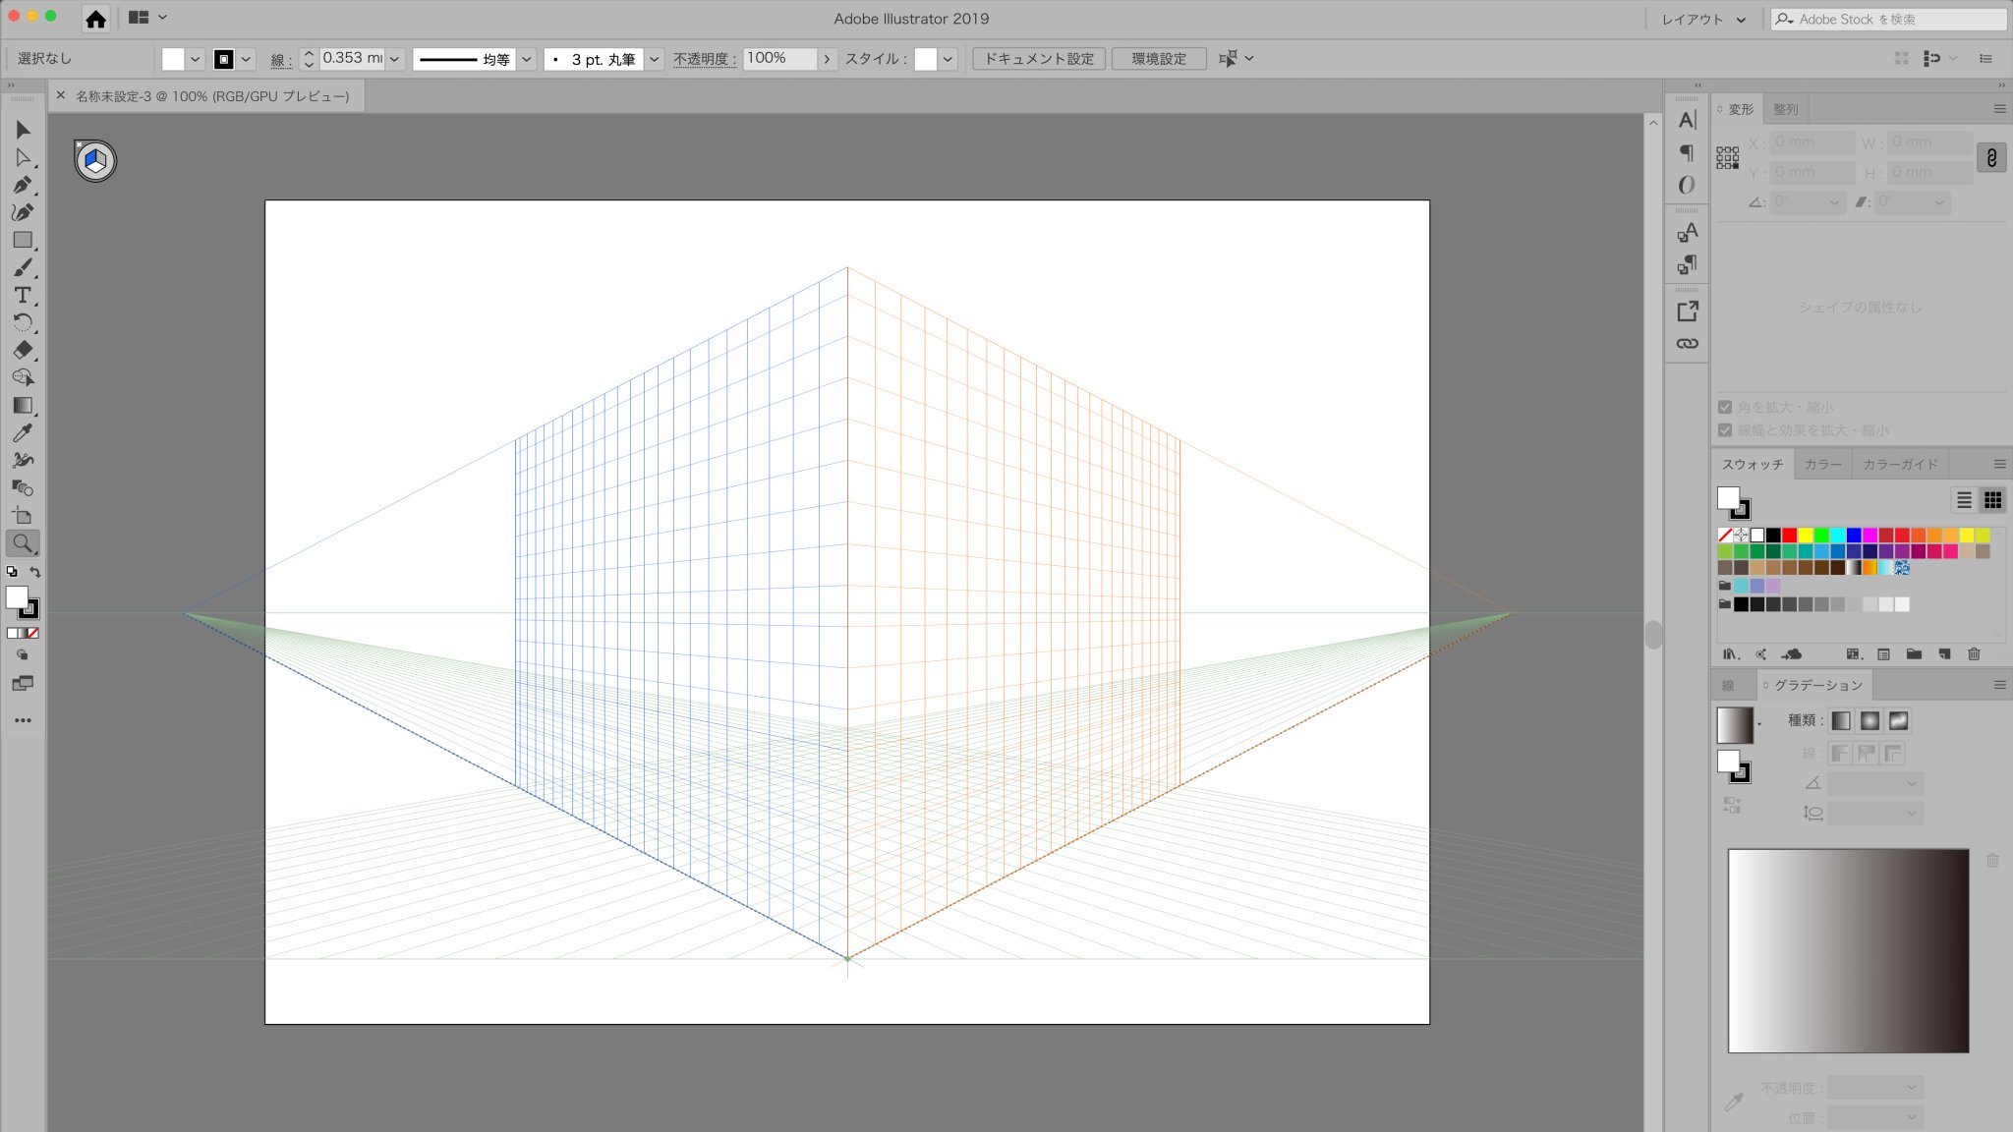Select the Eraser tool
Image resolution: width=2013 pixels, height=1132 pixels.
[23, 350]
